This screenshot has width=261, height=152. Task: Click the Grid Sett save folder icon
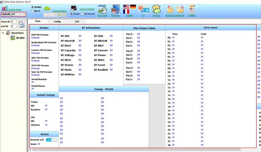pos(180,9)
